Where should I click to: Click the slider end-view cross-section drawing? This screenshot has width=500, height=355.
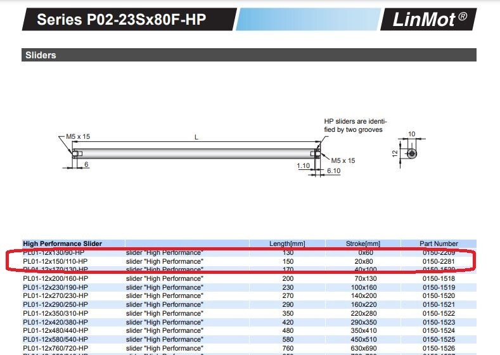[412, 154]
